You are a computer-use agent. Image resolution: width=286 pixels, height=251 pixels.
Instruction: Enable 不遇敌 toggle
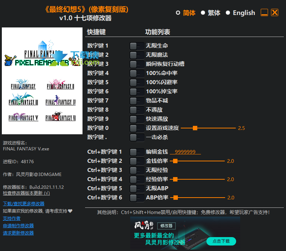coord(137,110)
